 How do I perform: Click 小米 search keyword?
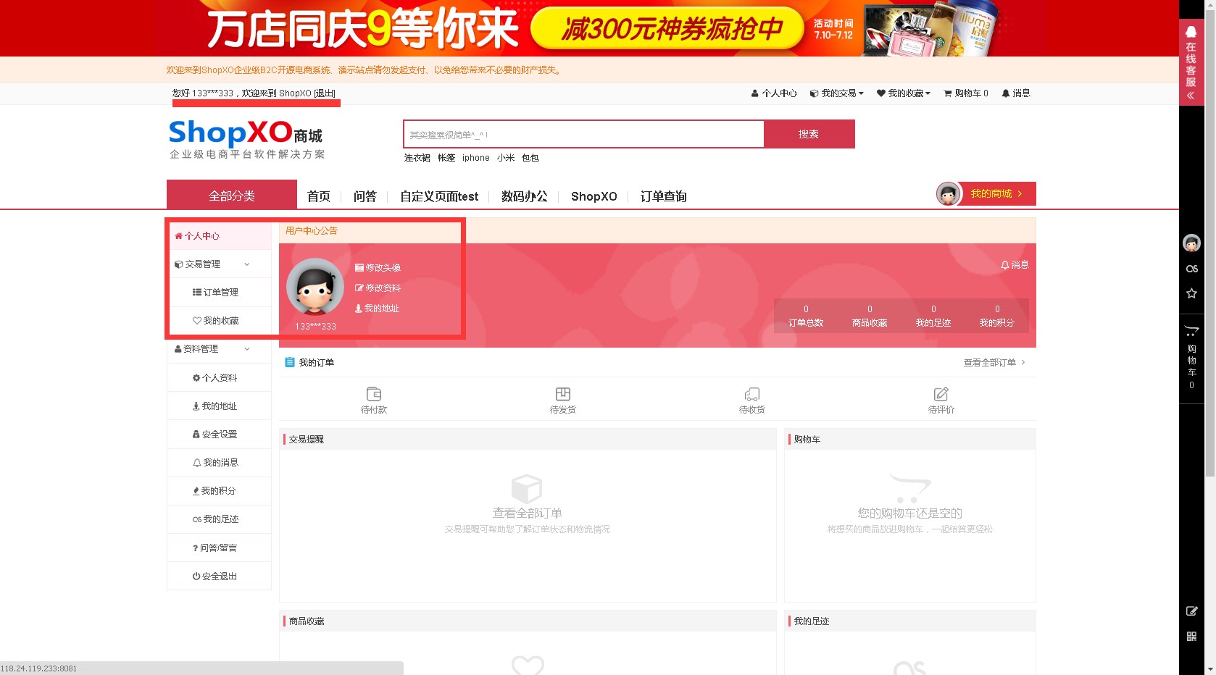click(506, 158)
